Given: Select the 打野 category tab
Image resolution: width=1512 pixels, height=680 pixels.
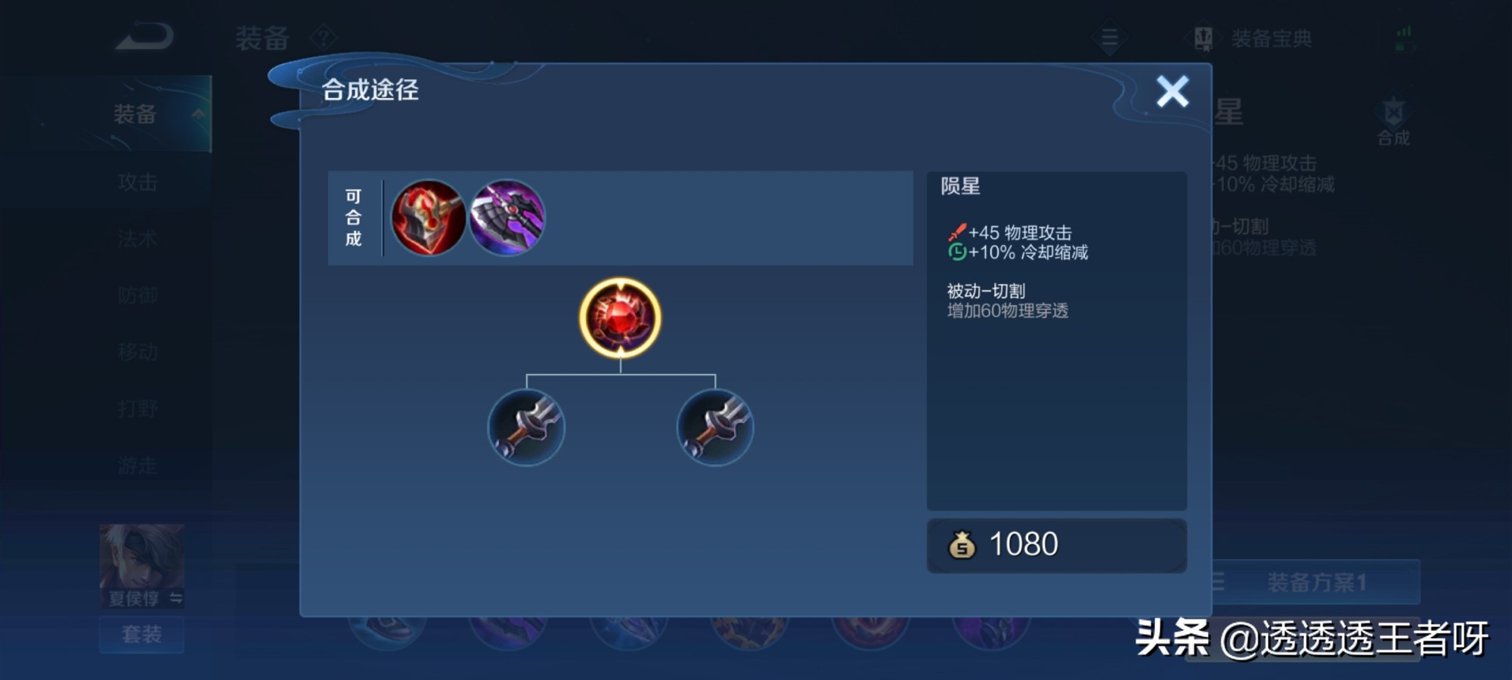Looking at the screenshot, I should pos(138,409).
